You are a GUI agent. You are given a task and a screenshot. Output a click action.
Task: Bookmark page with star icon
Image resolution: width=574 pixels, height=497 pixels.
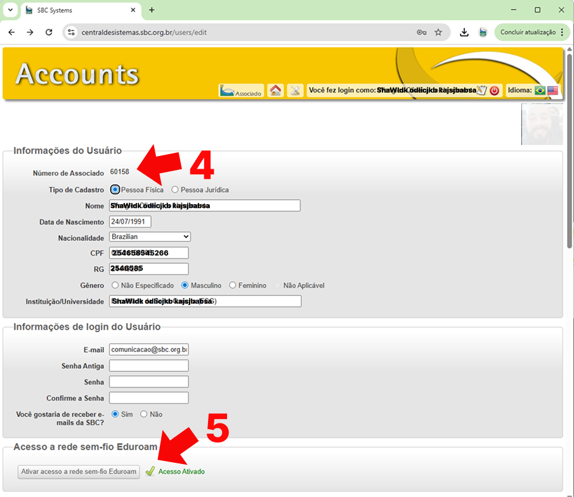438,32
